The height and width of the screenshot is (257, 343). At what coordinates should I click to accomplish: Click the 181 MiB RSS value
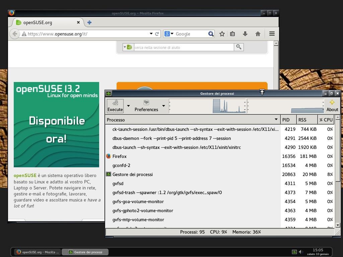click(x=308, y=156)
